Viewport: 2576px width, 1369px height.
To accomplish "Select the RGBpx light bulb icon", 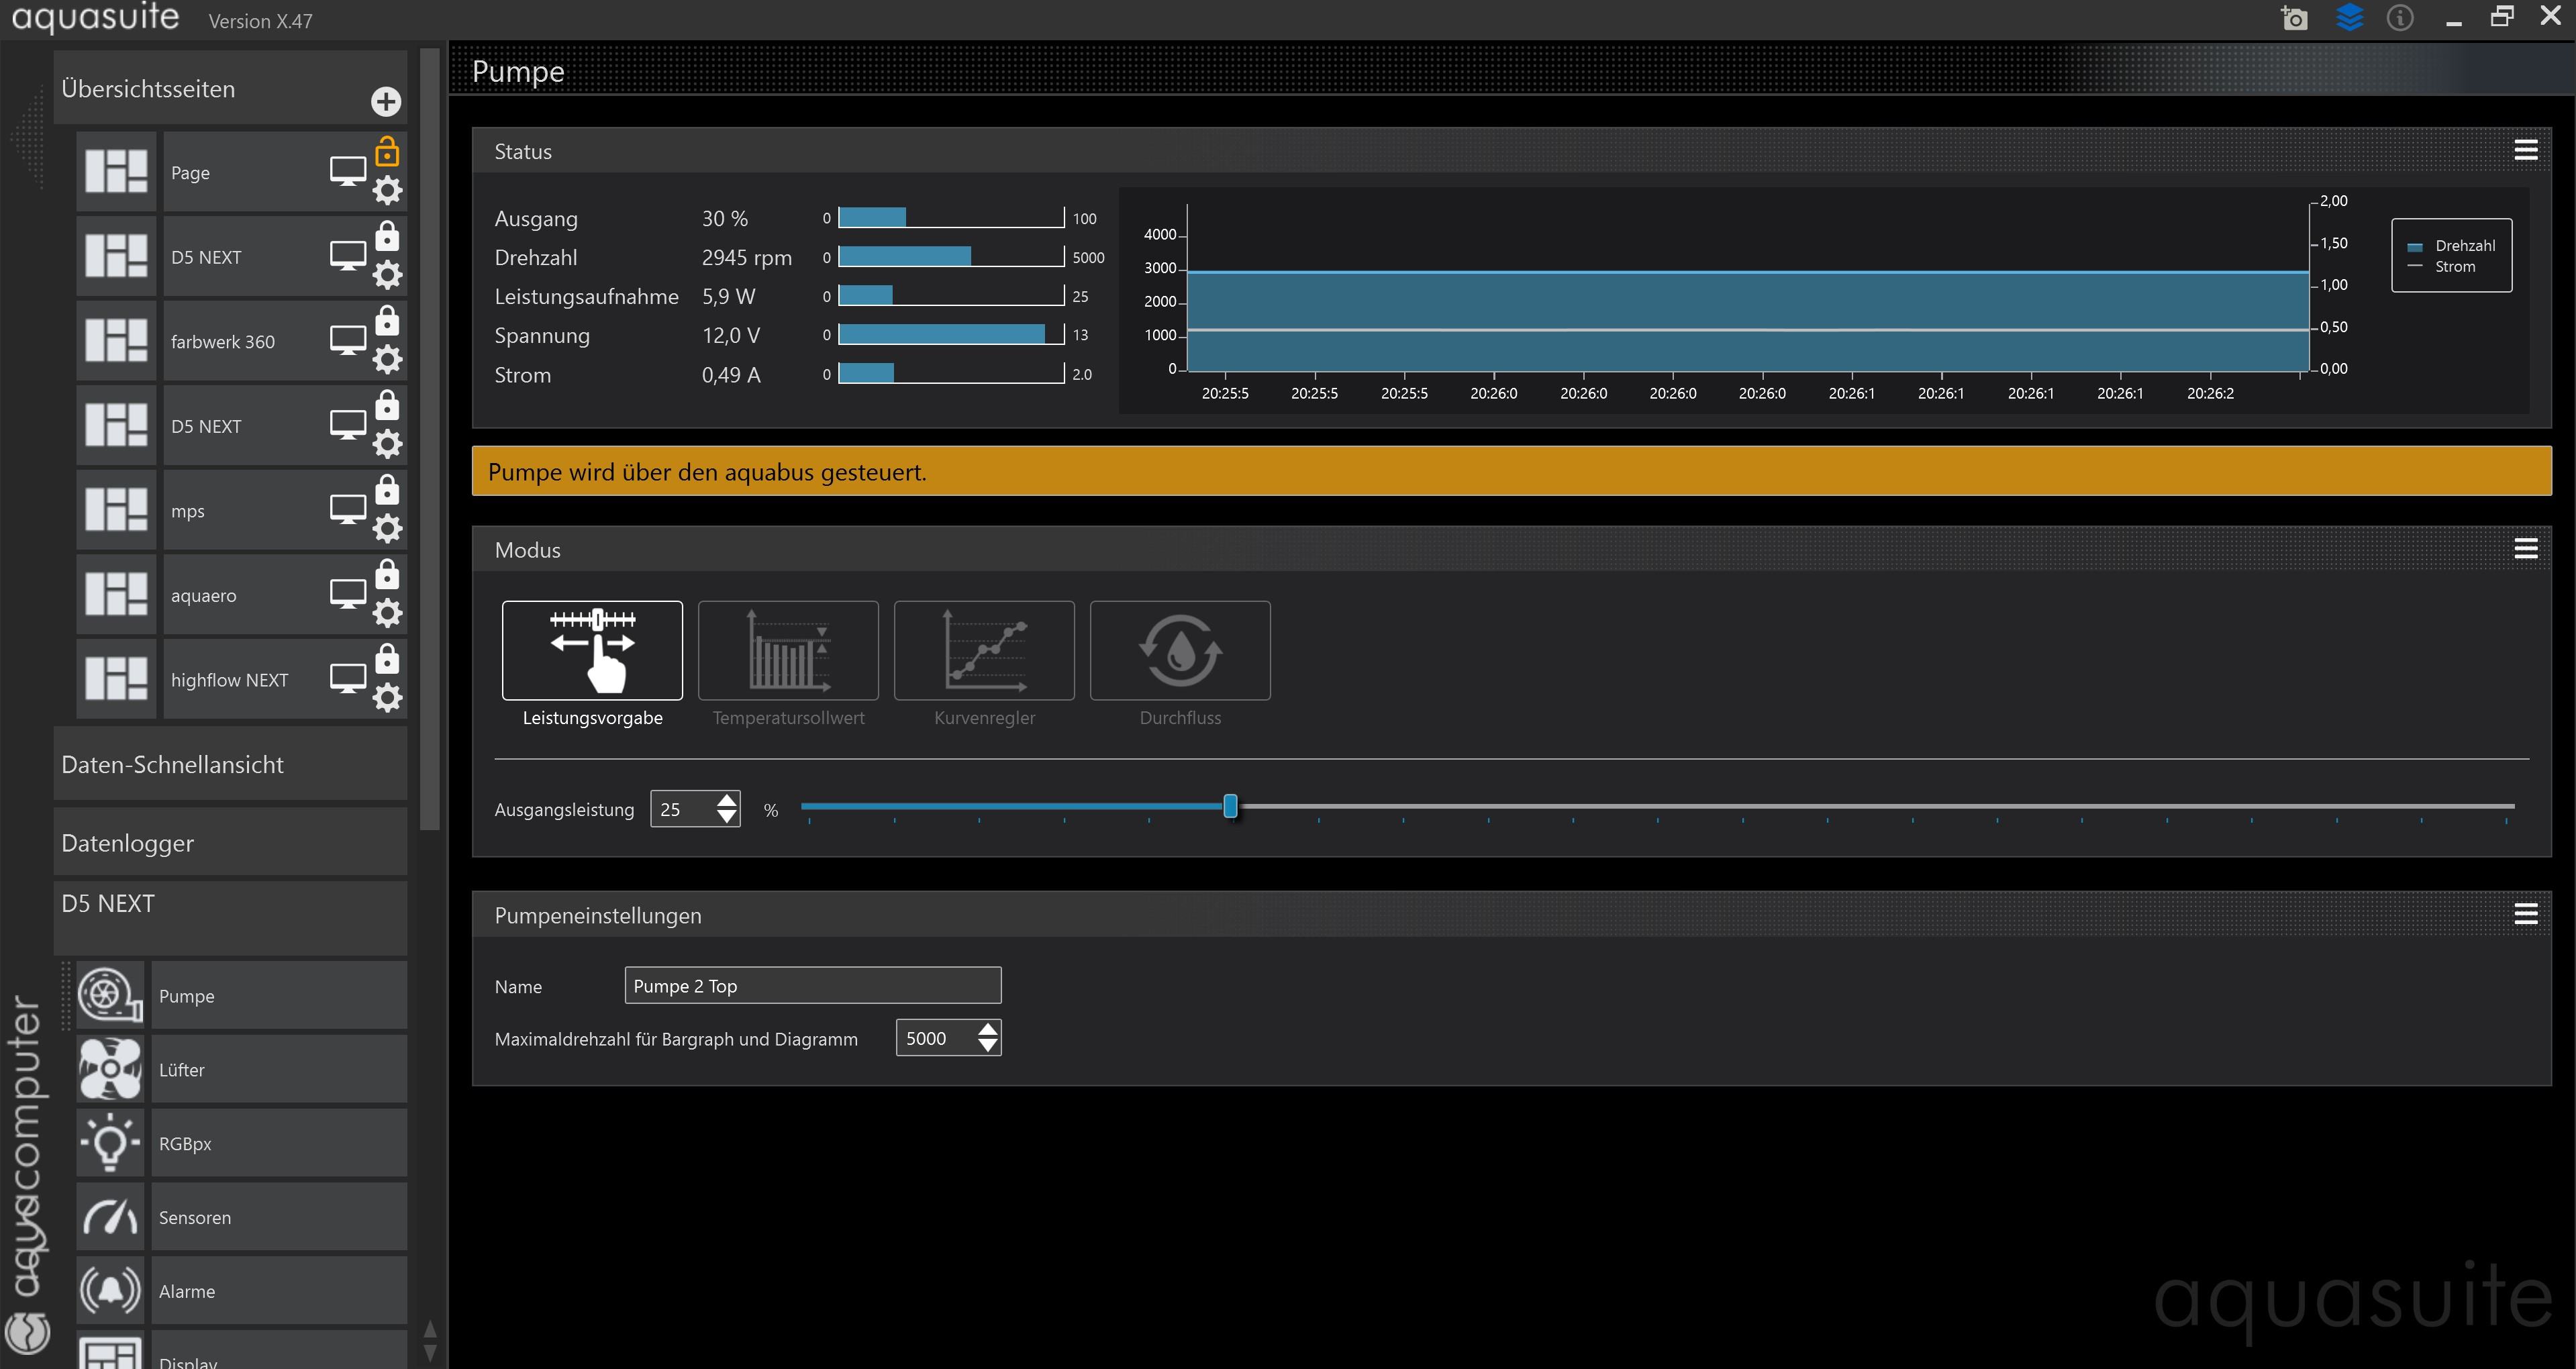I will [x=110, y=1143].
